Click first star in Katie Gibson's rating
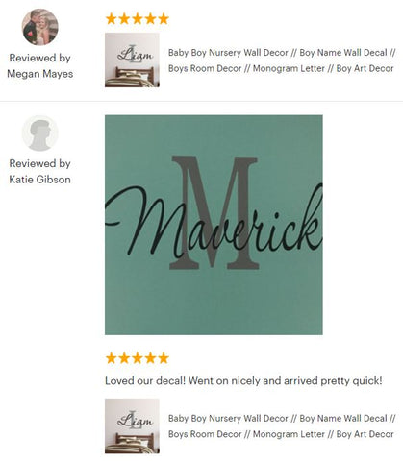This screenshot has height=461, width=403. pos(112,358)
